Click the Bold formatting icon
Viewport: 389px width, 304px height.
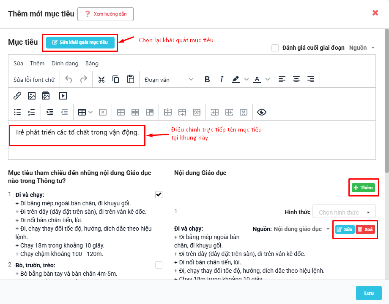click(207, 80)
